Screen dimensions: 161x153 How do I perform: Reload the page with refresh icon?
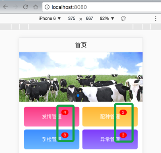coord(25,7)
